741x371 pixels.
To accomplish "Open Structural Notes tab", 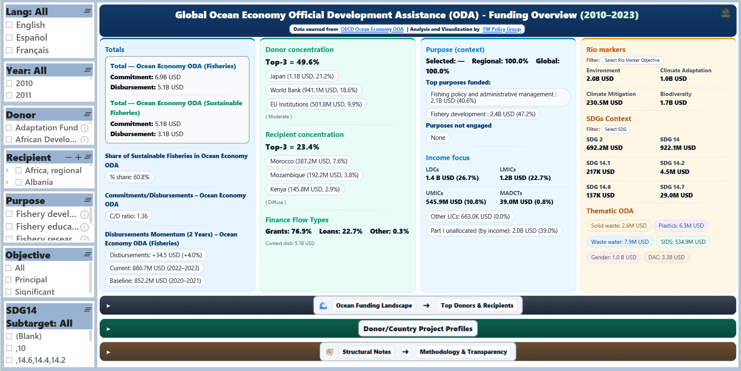I will click(x=366, y=352).
